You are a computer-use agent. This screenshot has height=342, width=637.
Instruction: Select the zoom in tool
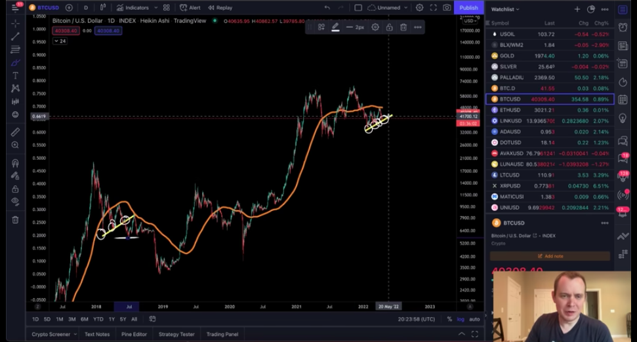(16, 145)
